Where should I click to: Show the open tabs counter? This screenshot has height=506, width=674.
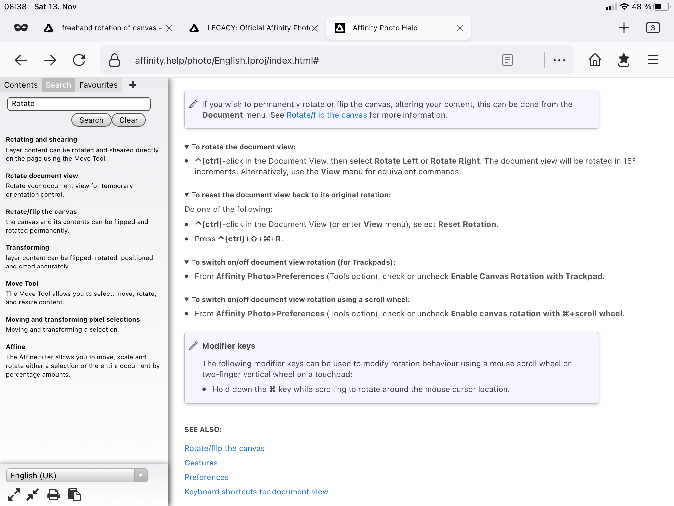(653, 28)
